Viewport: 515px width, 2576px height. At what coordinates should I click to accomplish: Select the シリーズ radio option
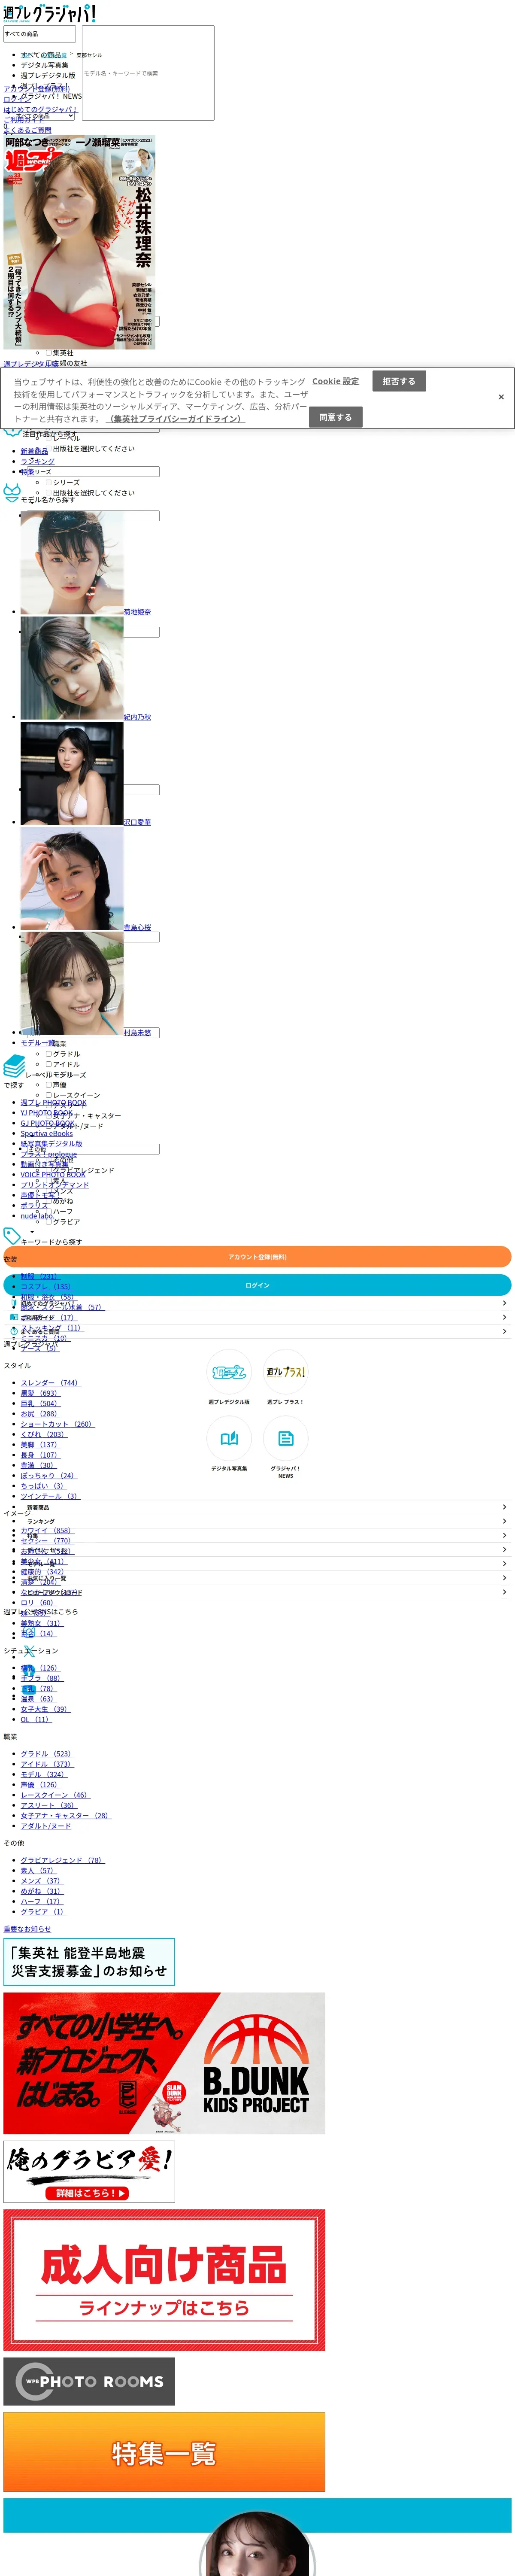tap(49, 483)
